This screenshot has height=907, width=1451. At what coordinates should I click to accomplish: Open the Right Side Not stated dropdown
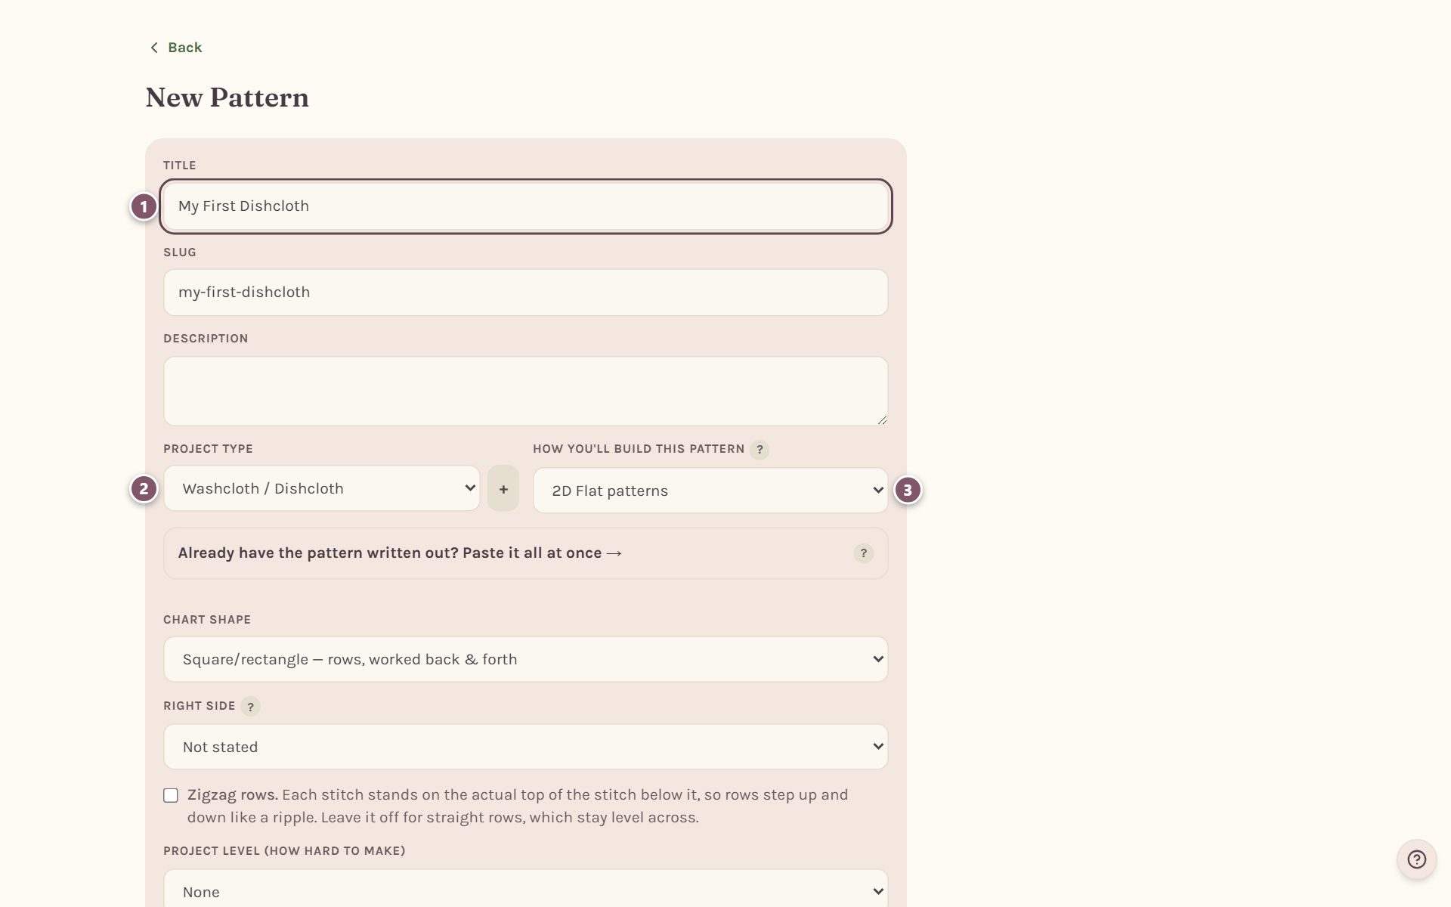[x=526, y=747]
